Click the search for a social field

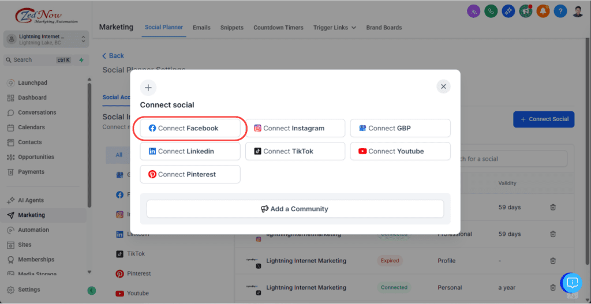point(510,159)
